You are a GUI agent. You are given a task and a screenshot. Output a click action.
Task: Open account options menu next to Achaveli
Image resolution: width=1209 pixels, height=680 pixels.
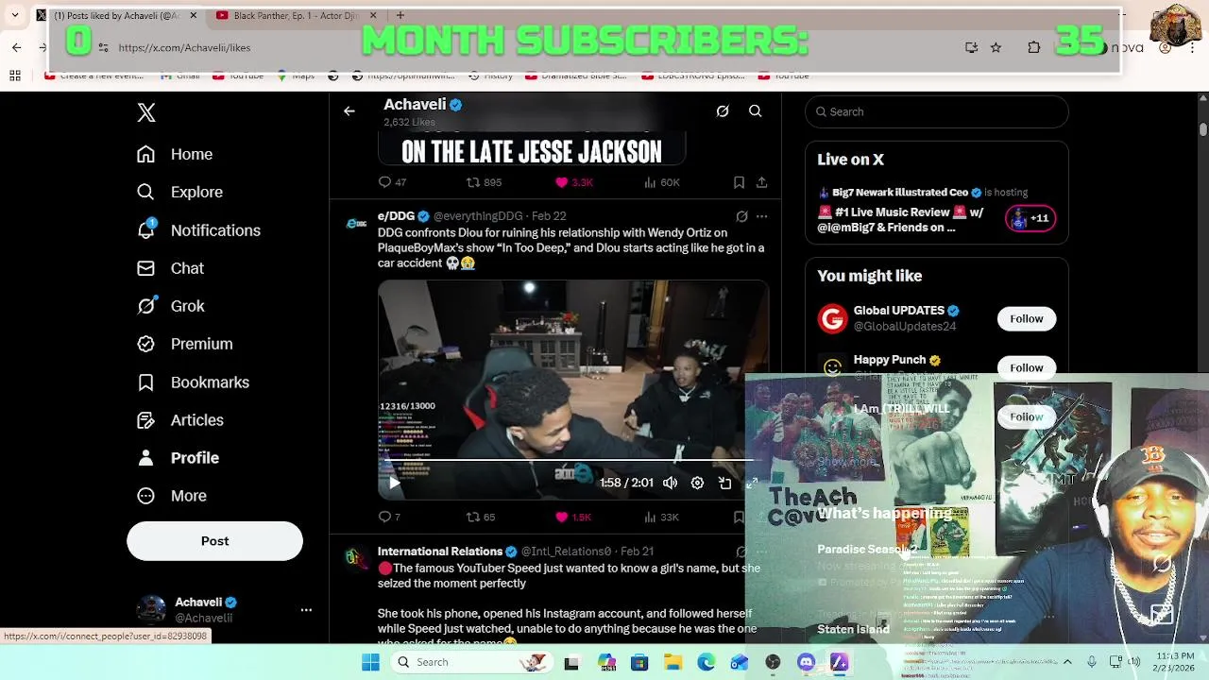pos(306,610)
